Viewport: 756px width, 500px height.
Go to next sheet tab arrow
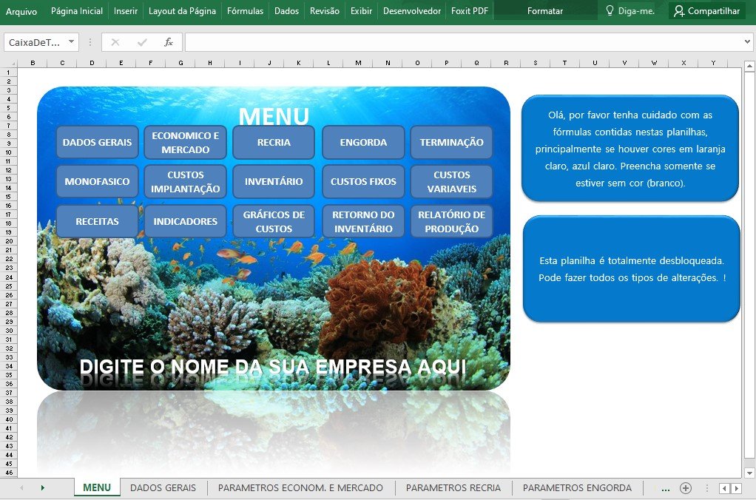click(43, 488)
